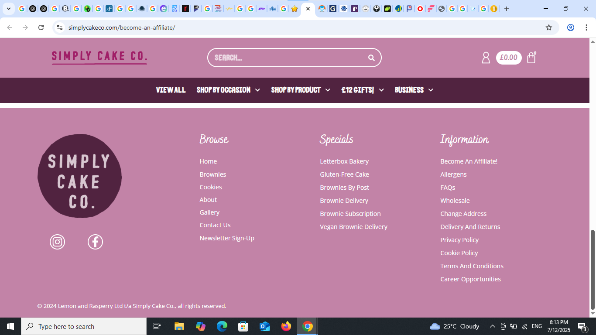
Task: Expand Business menu
Action: pyautogui.click(x=414, y=90)
